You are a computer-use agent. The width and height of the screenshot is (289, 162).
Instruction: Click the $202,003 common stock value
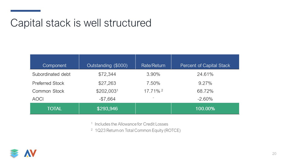pos(107,91)
